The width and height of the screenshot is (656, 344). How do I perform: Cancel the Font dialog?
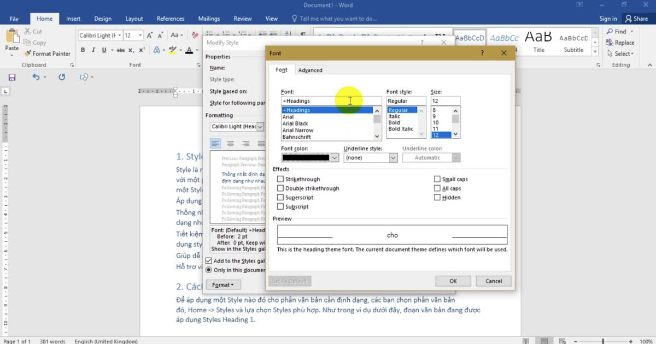pyautogui.click(x=493, y=281)
